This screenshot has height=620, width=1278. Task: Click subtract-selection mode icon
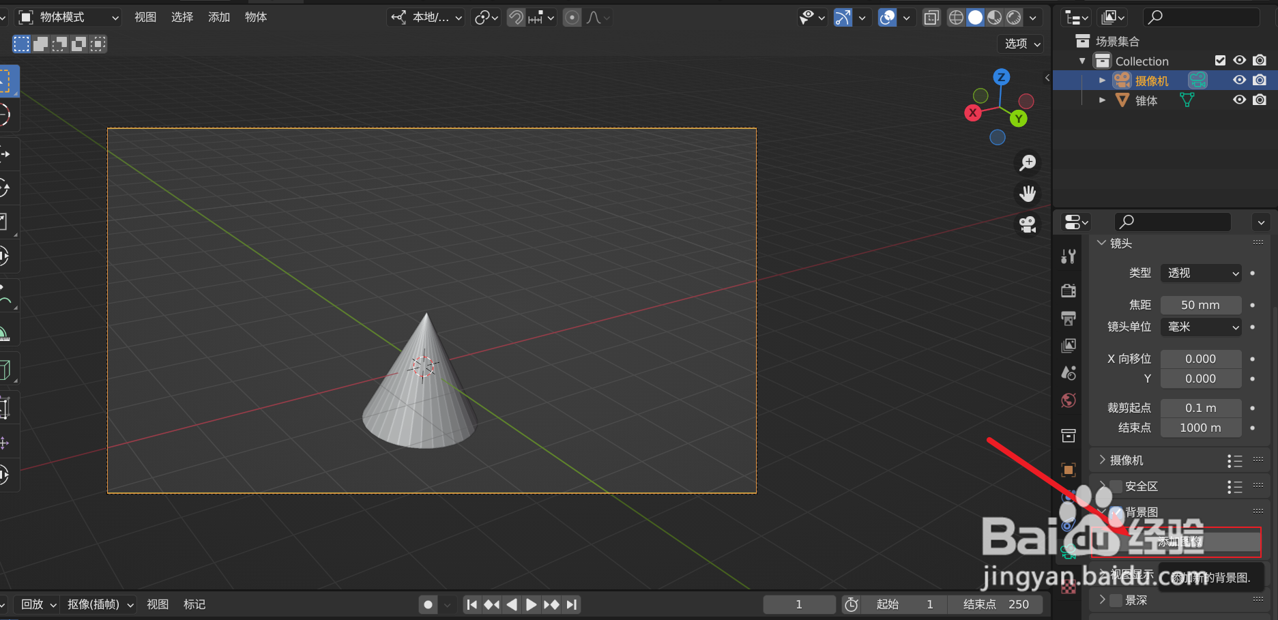tap(60, 44)
